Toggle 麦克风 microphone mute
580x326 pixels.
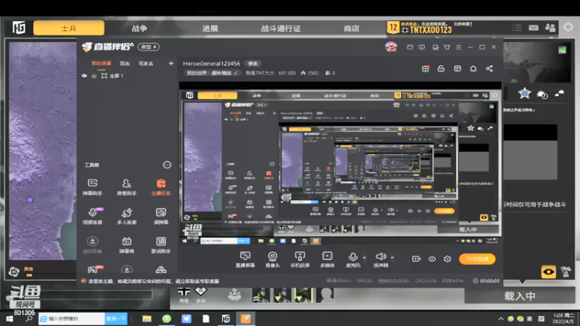pos(353,259)
